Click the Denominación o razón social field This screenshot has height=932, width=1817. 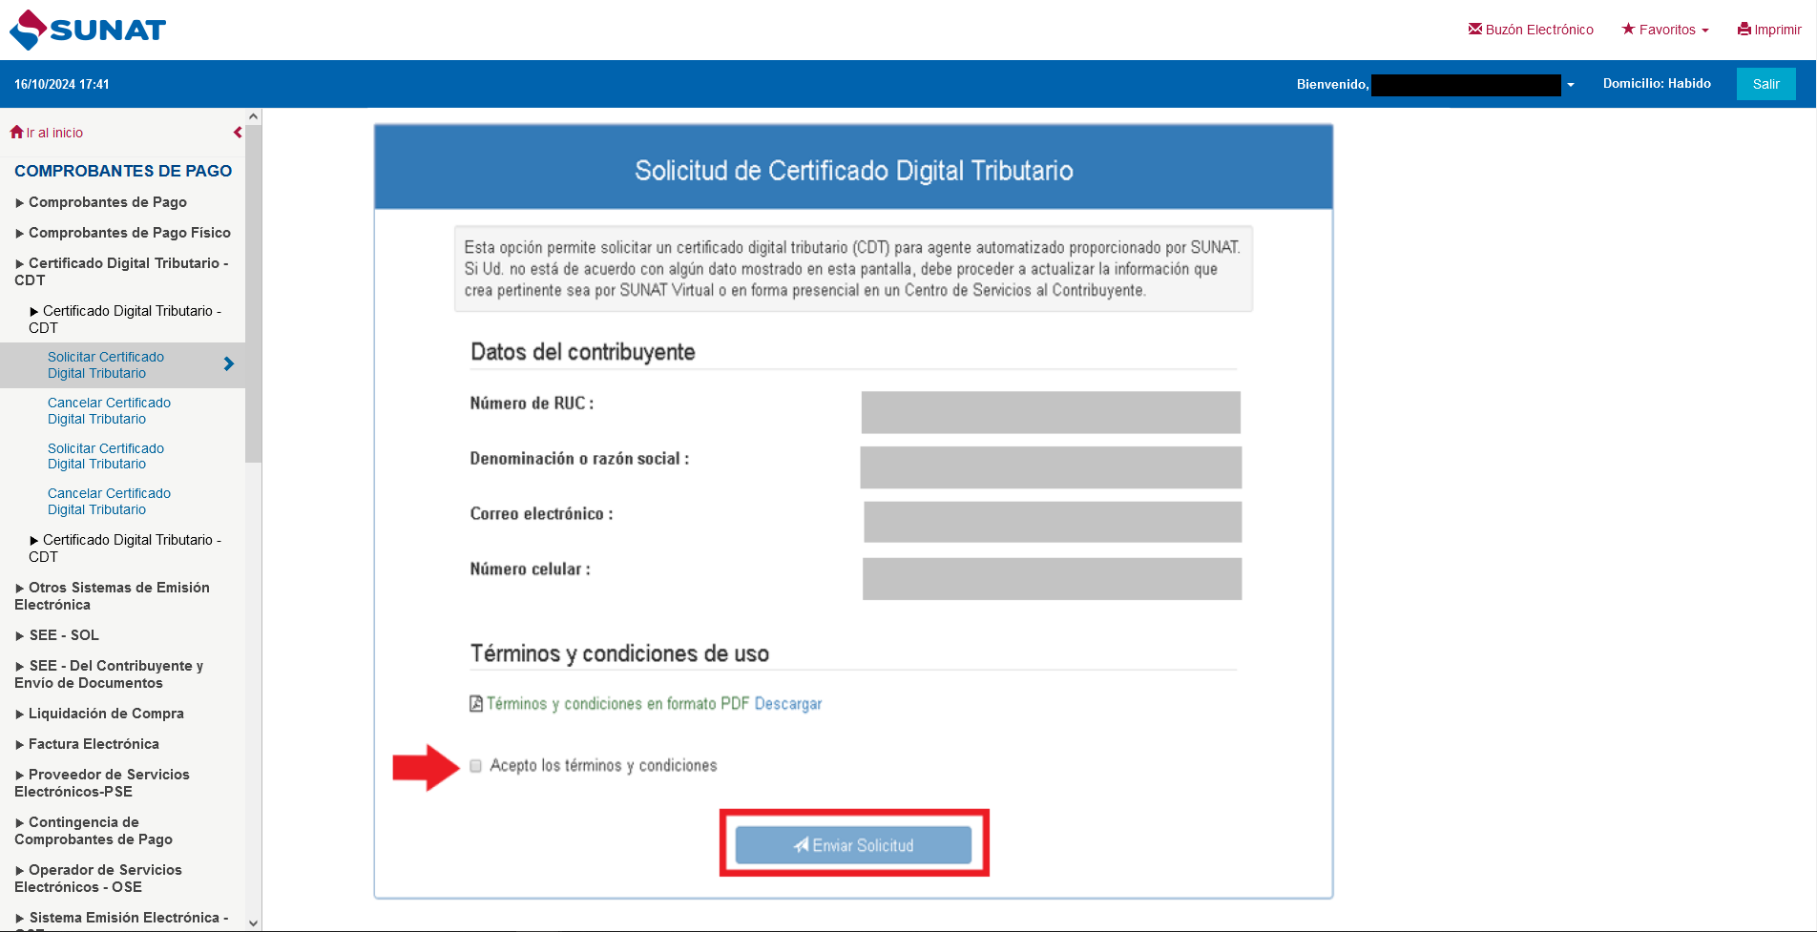click(x=1051, y=467)
